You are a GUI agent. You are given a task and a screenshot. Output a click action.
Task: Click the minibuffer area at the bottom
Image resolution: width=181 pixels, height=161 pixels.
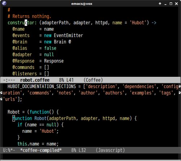click(x=90, y=157)
